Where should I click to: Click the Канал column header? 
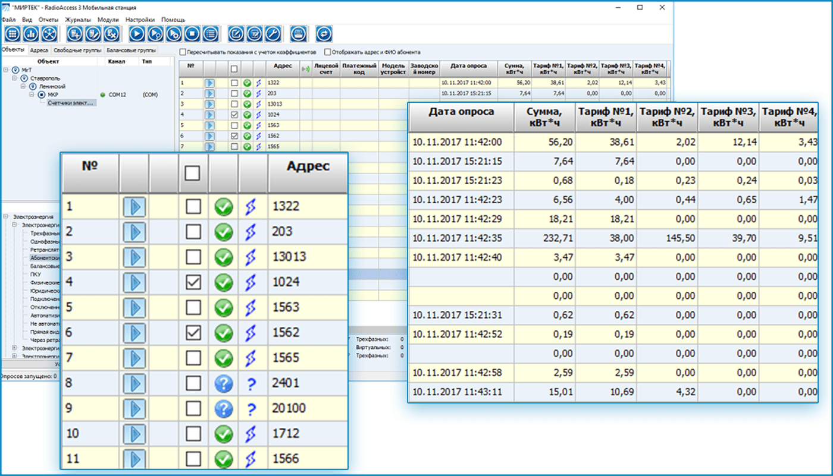tap(122, 61)
